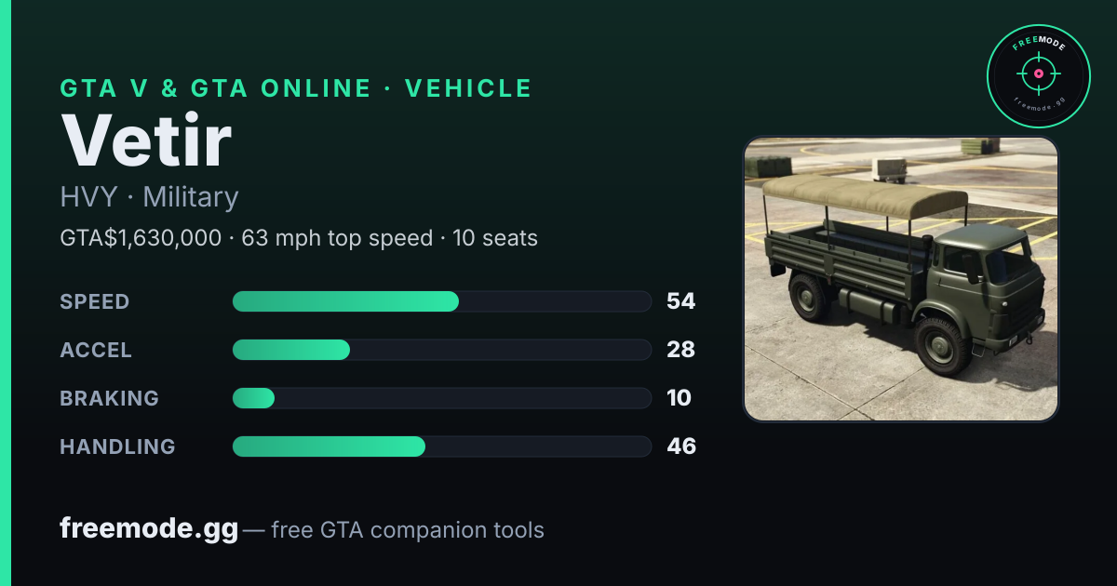This screenshot has height=586, width=1117.
Task: Select the GTA V & GTA ONLINE · VEHICLE heading
Action: 296,88
